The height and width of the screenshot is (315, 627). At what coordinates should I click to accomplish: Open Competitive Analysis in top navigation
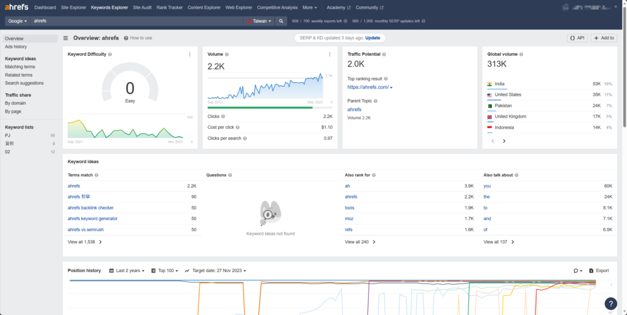pos(277,7)
